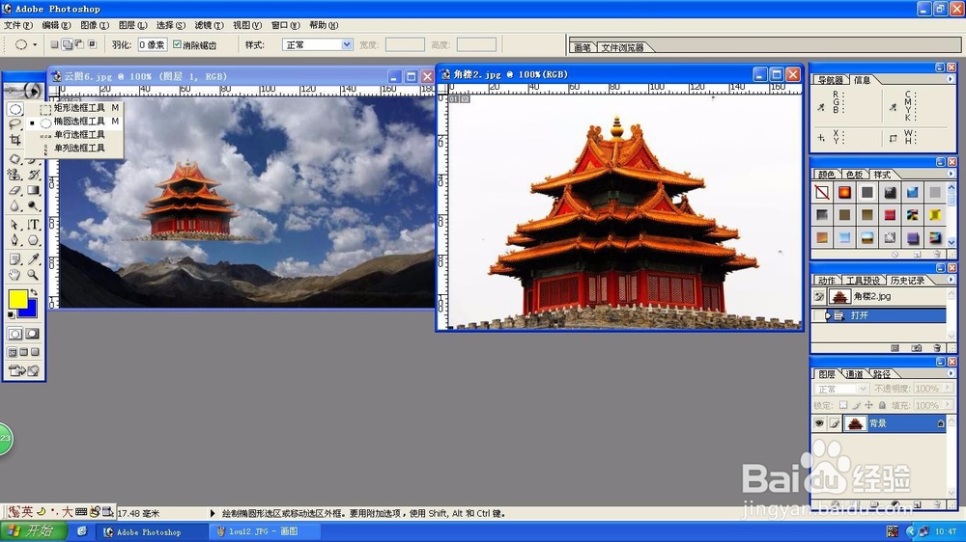Switch to lou12.JPG 画图 taskbar button
The width and height of the screenshot is (966, 542).
click(x=263, y=531)
